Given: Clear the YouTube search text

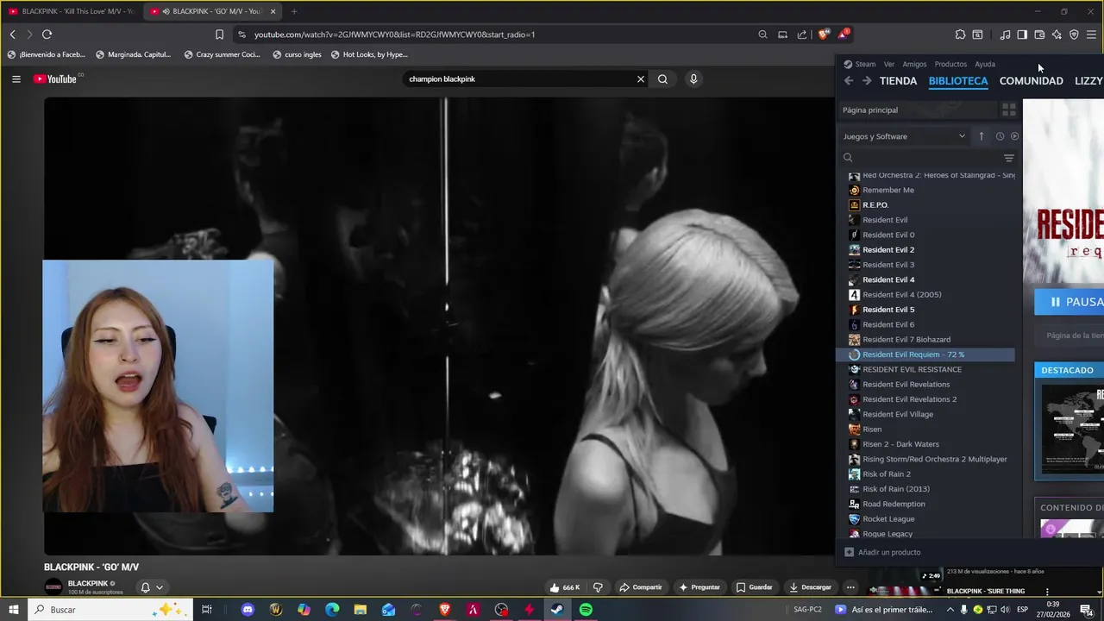Looking at the screenshot, I should [x=640, y=78].
